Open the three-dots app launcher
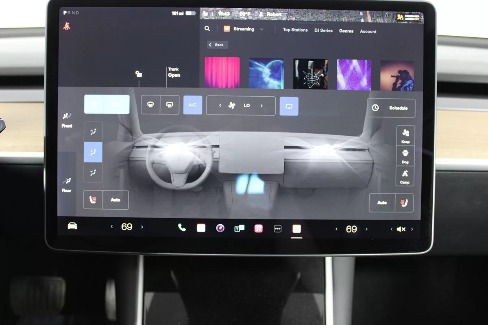Viewport: 488px width, 325px height. click(278, 229)
